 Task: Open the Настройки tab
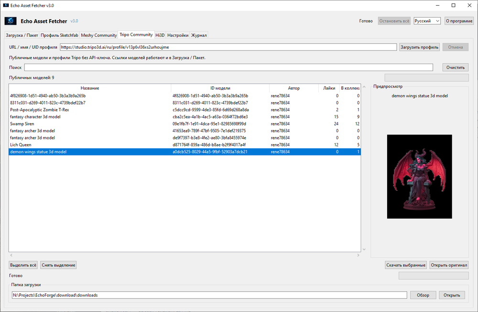pyautogui.click(x=178, y=35)
